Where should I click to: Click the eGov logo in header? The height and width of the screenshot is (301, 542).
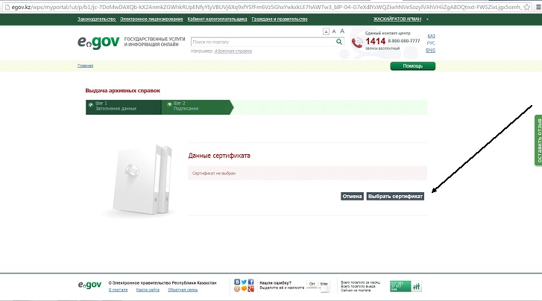pos(99,43)
